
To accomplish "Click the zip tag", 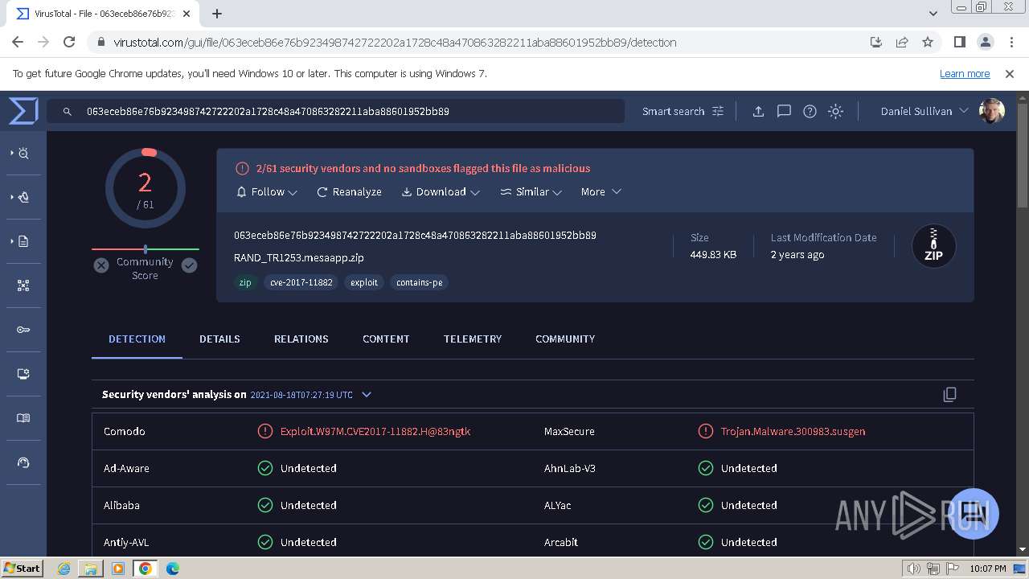I will click(245, 282).
